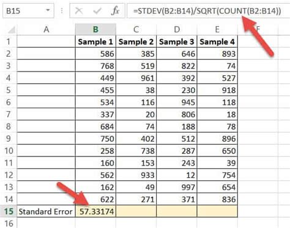
Task: Select the cell containing 230
Action: click(x=177, y=90)
